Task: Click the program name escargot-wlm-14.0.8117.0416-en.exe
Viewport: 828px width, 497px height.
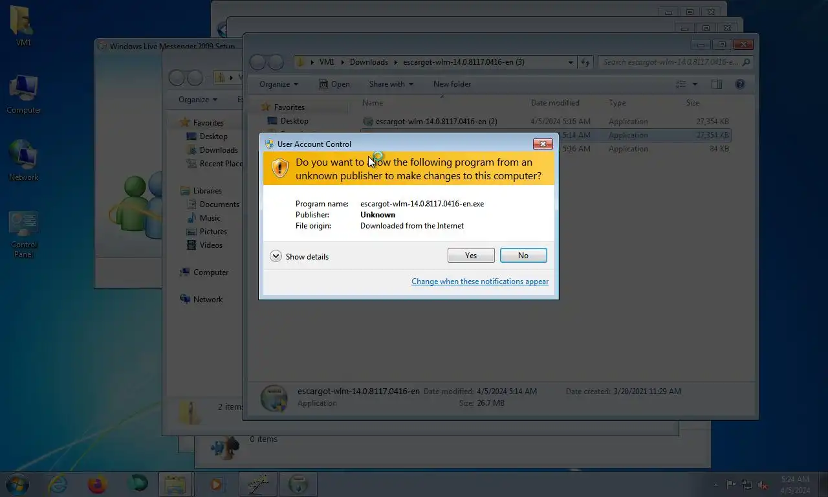Action: [422, 204]
